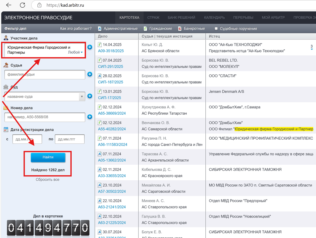Open case А09-3518/2025

click(x=111, y=51)
